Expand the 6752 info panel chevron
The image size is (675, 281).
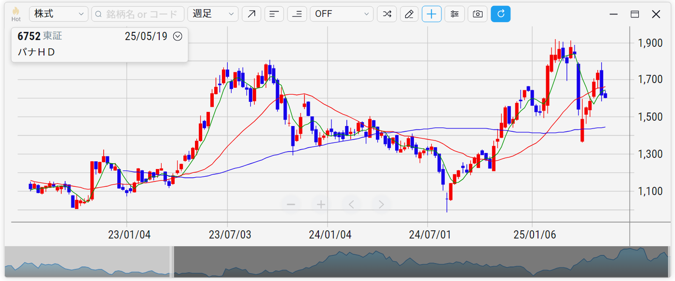click(178, 36)
